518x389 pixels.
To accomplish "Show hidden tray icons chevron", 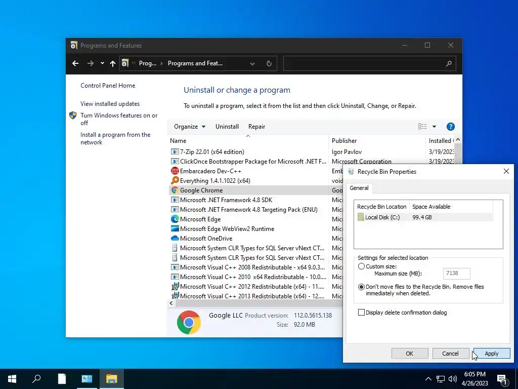I will click(428, 379).
